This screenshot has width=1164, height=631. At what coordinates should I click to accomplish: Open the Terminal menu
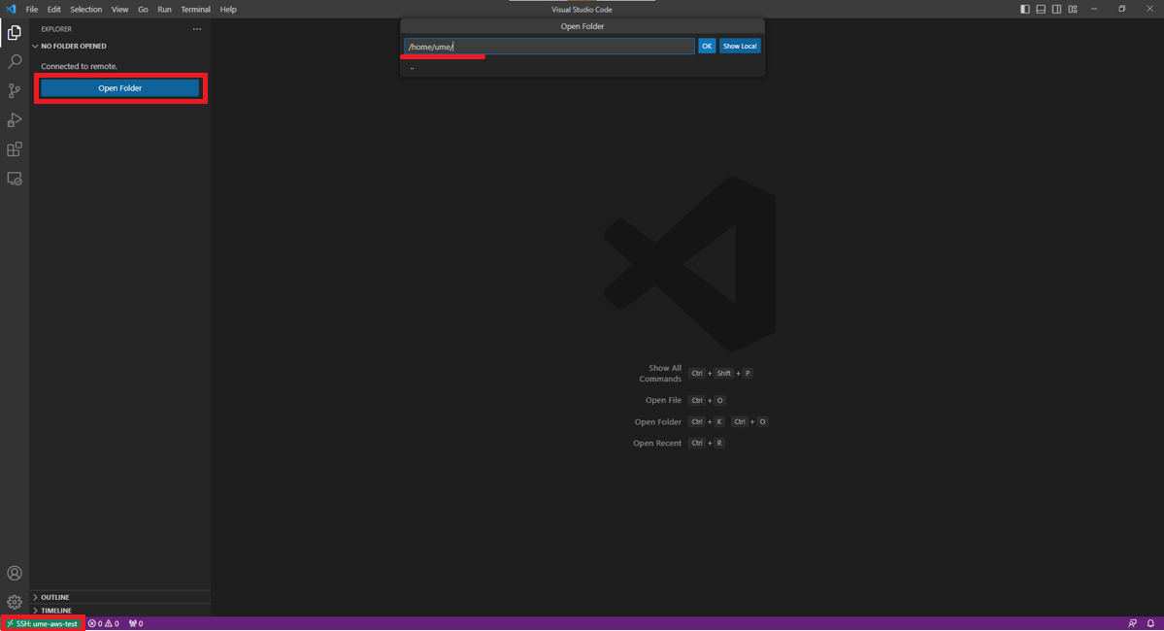point(195,9)
